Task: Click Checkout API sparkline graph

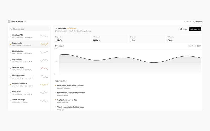Action: pyautogui.click(x=44, y=36)
